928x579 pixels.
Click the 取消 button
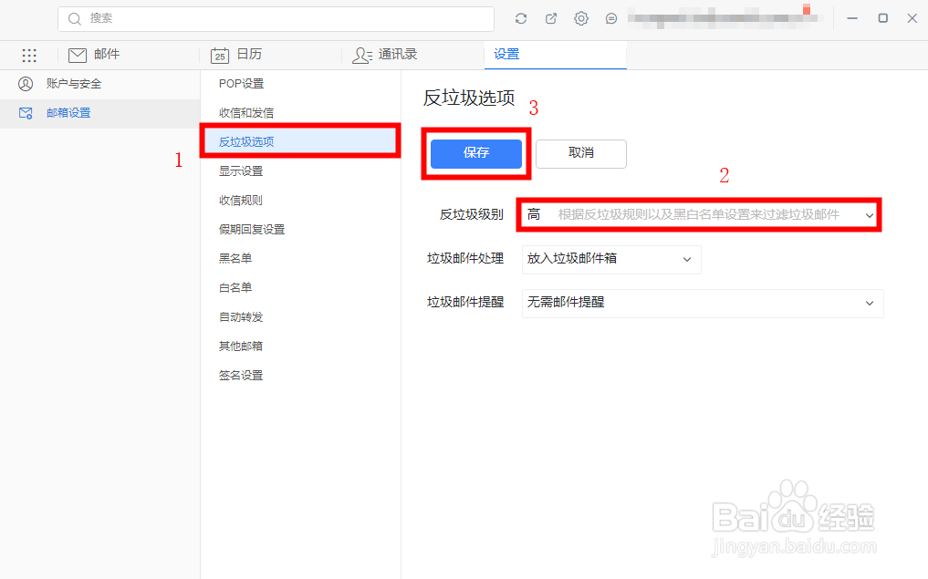[x=580, y=153]
